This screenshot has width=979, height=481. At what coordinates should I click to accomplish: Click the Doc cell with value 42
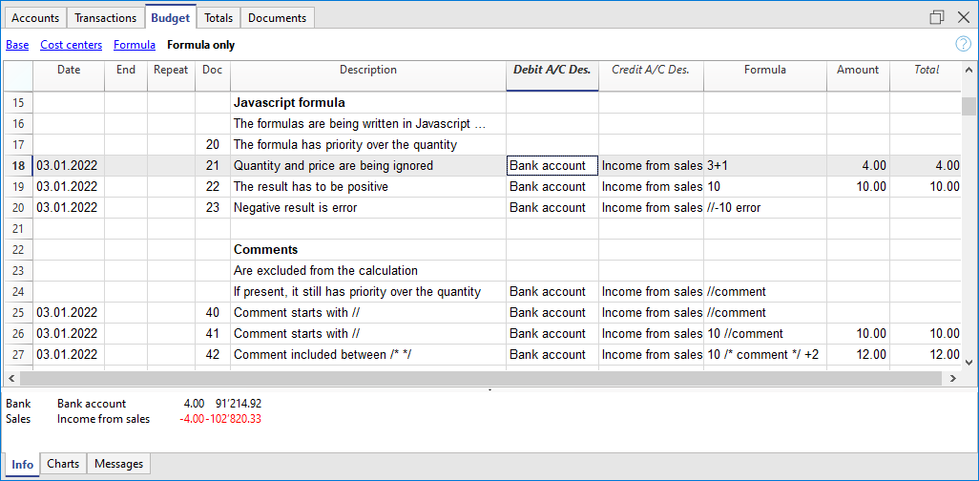click(212, 354)
